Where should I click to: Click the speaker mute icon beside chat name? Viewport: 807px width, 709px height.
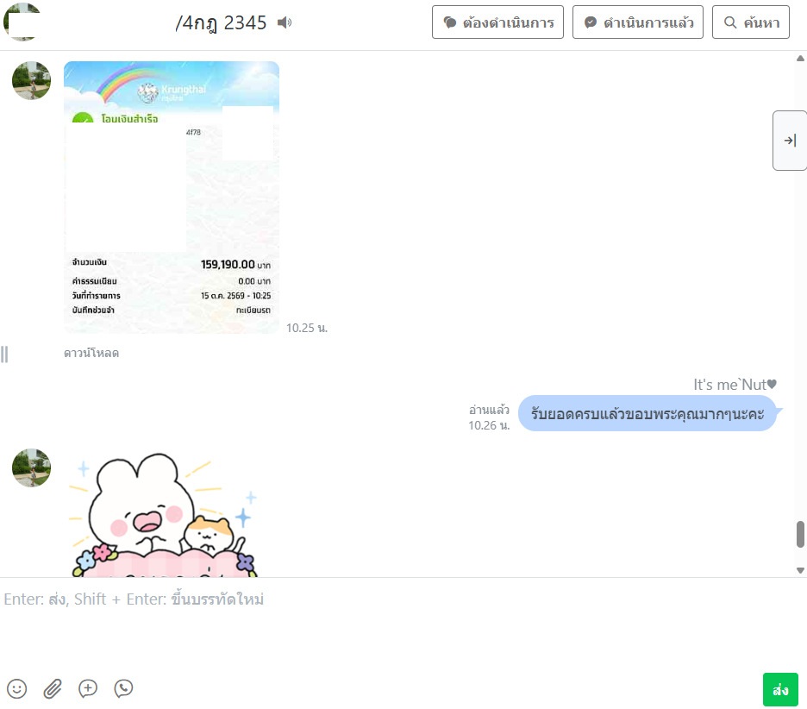285,22
